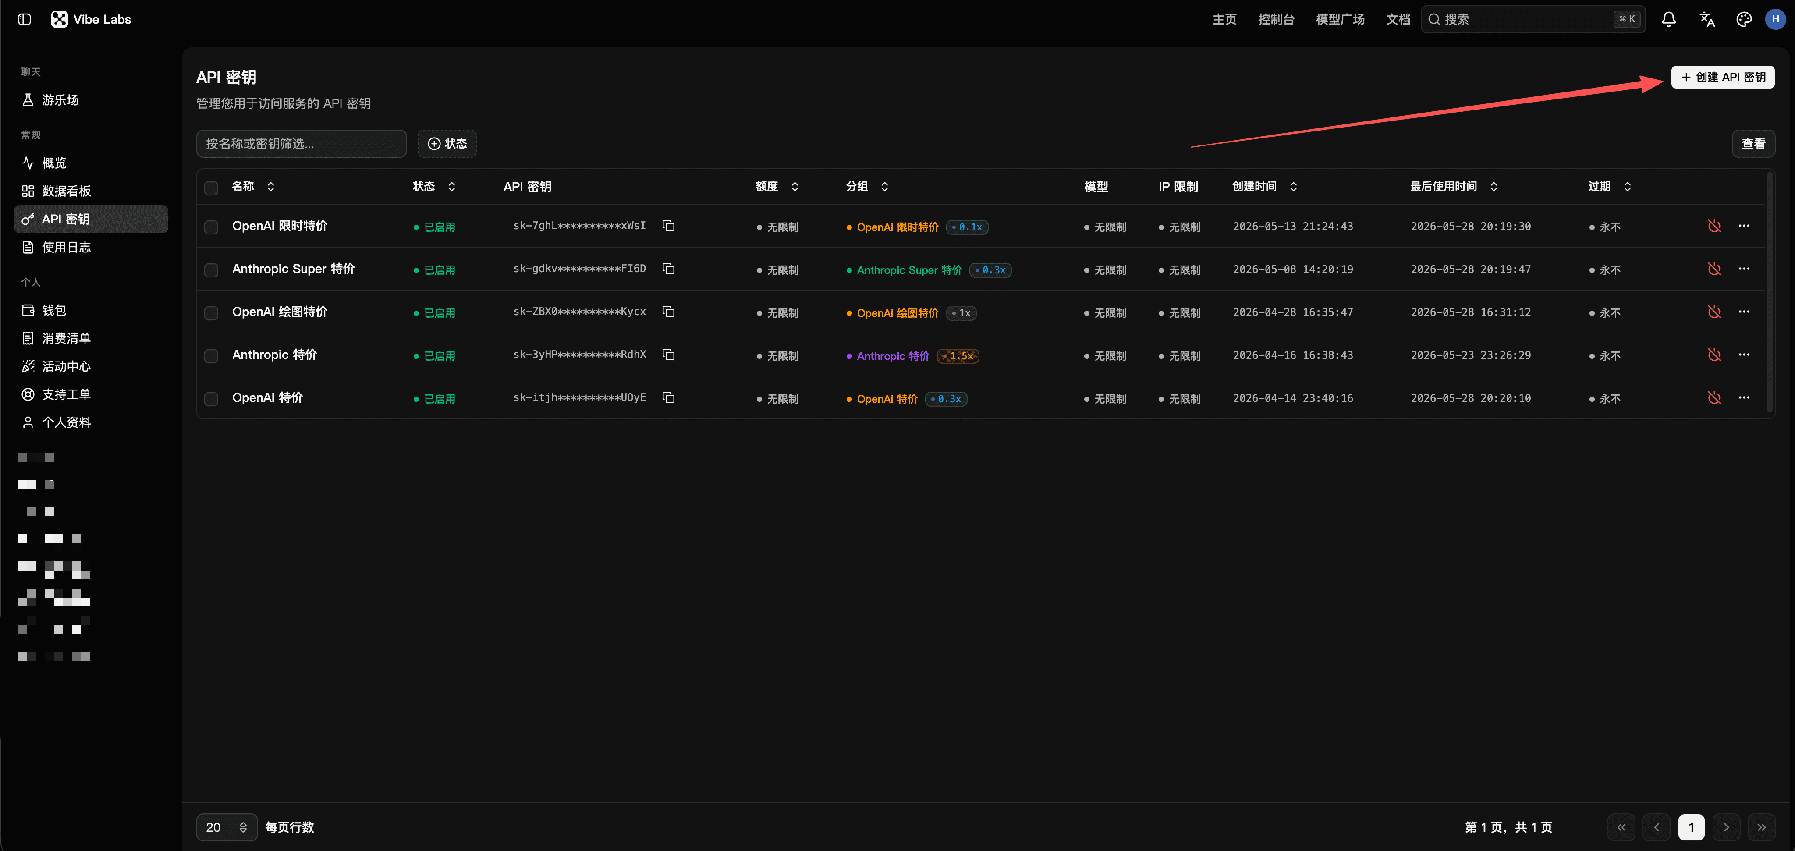This screenshot has height=851, width=1795.
Task: Click the 查看 view options button
Action: (x=1753, y=144)
